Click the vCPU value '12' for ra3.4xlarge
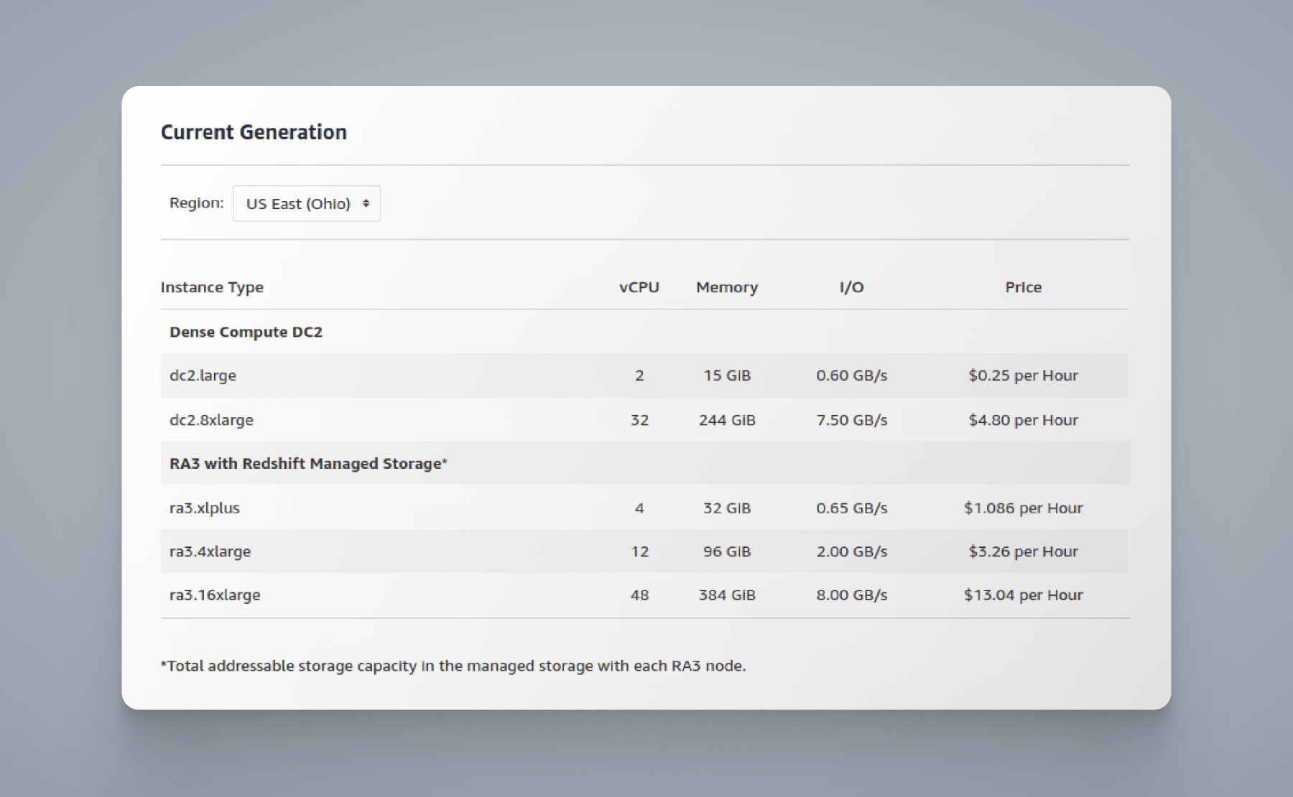The width and height of the screenshot is (1293, 797). click(x=639, y=551)
